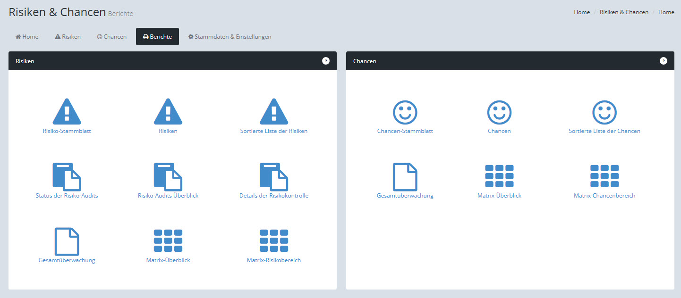
Task: Click the Gesamtüberwachung link in Risiken panel
Action: tap(67, 260)
